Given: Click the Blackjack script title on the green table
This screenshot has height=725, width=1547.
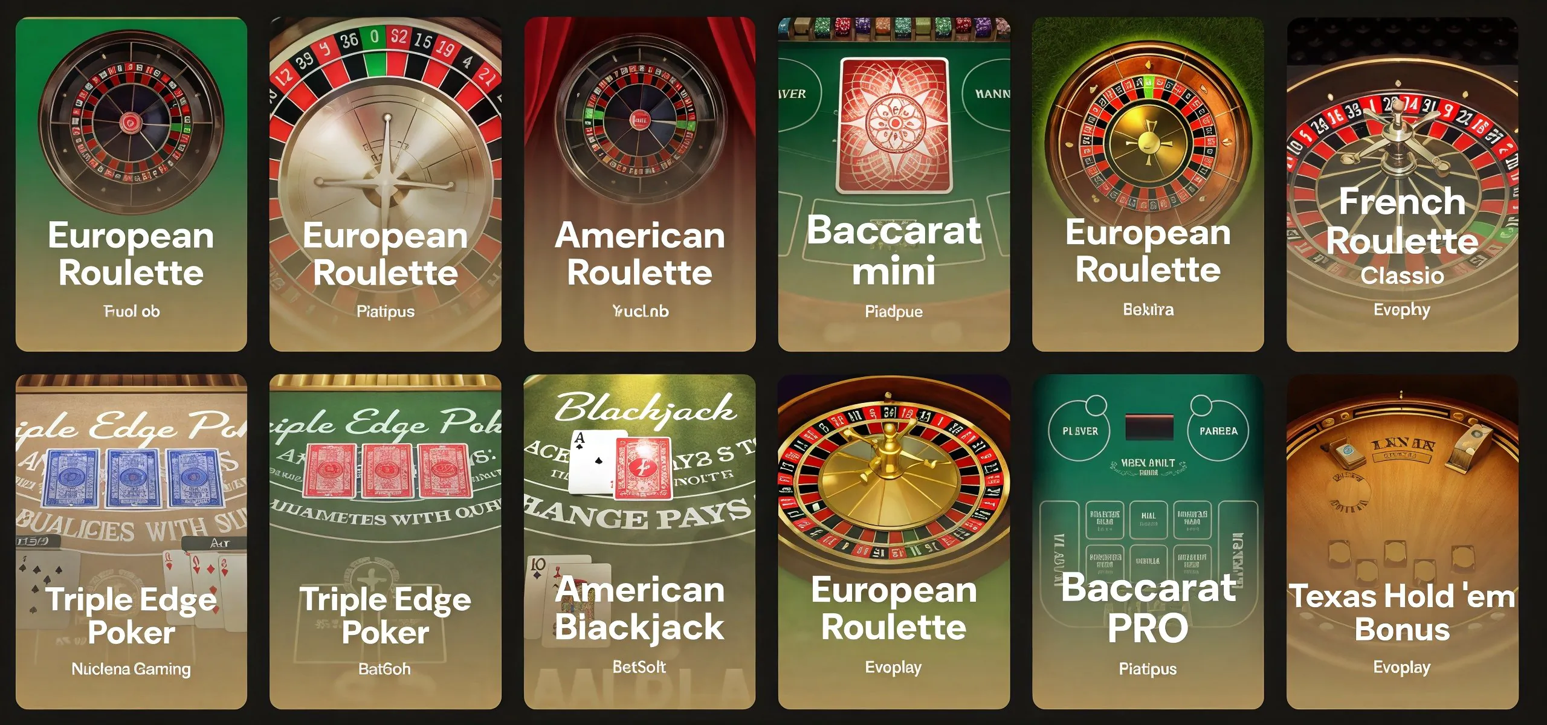Looking at the screenshot, I should coord(645,408).
